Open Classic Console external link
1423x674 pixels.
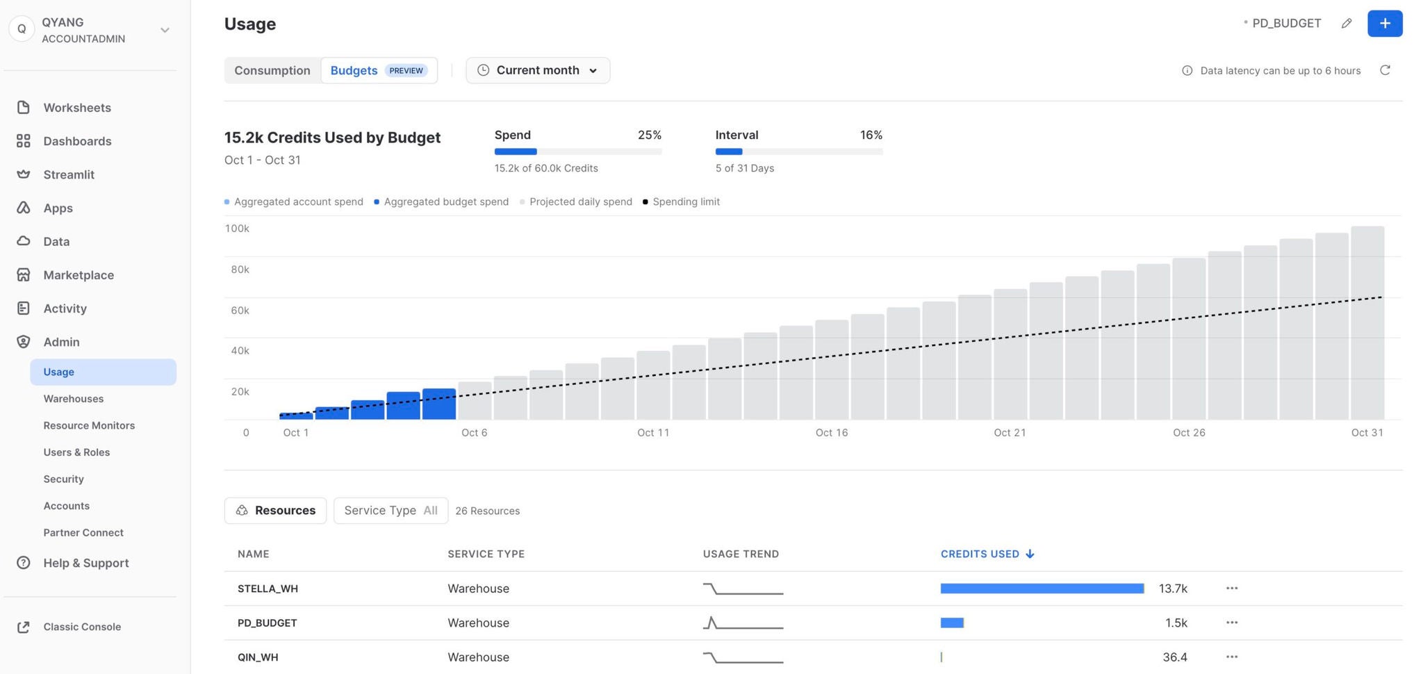tap(81, 627)
